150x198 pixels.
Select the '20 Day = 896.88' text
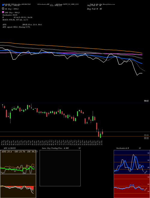(12, 5)
